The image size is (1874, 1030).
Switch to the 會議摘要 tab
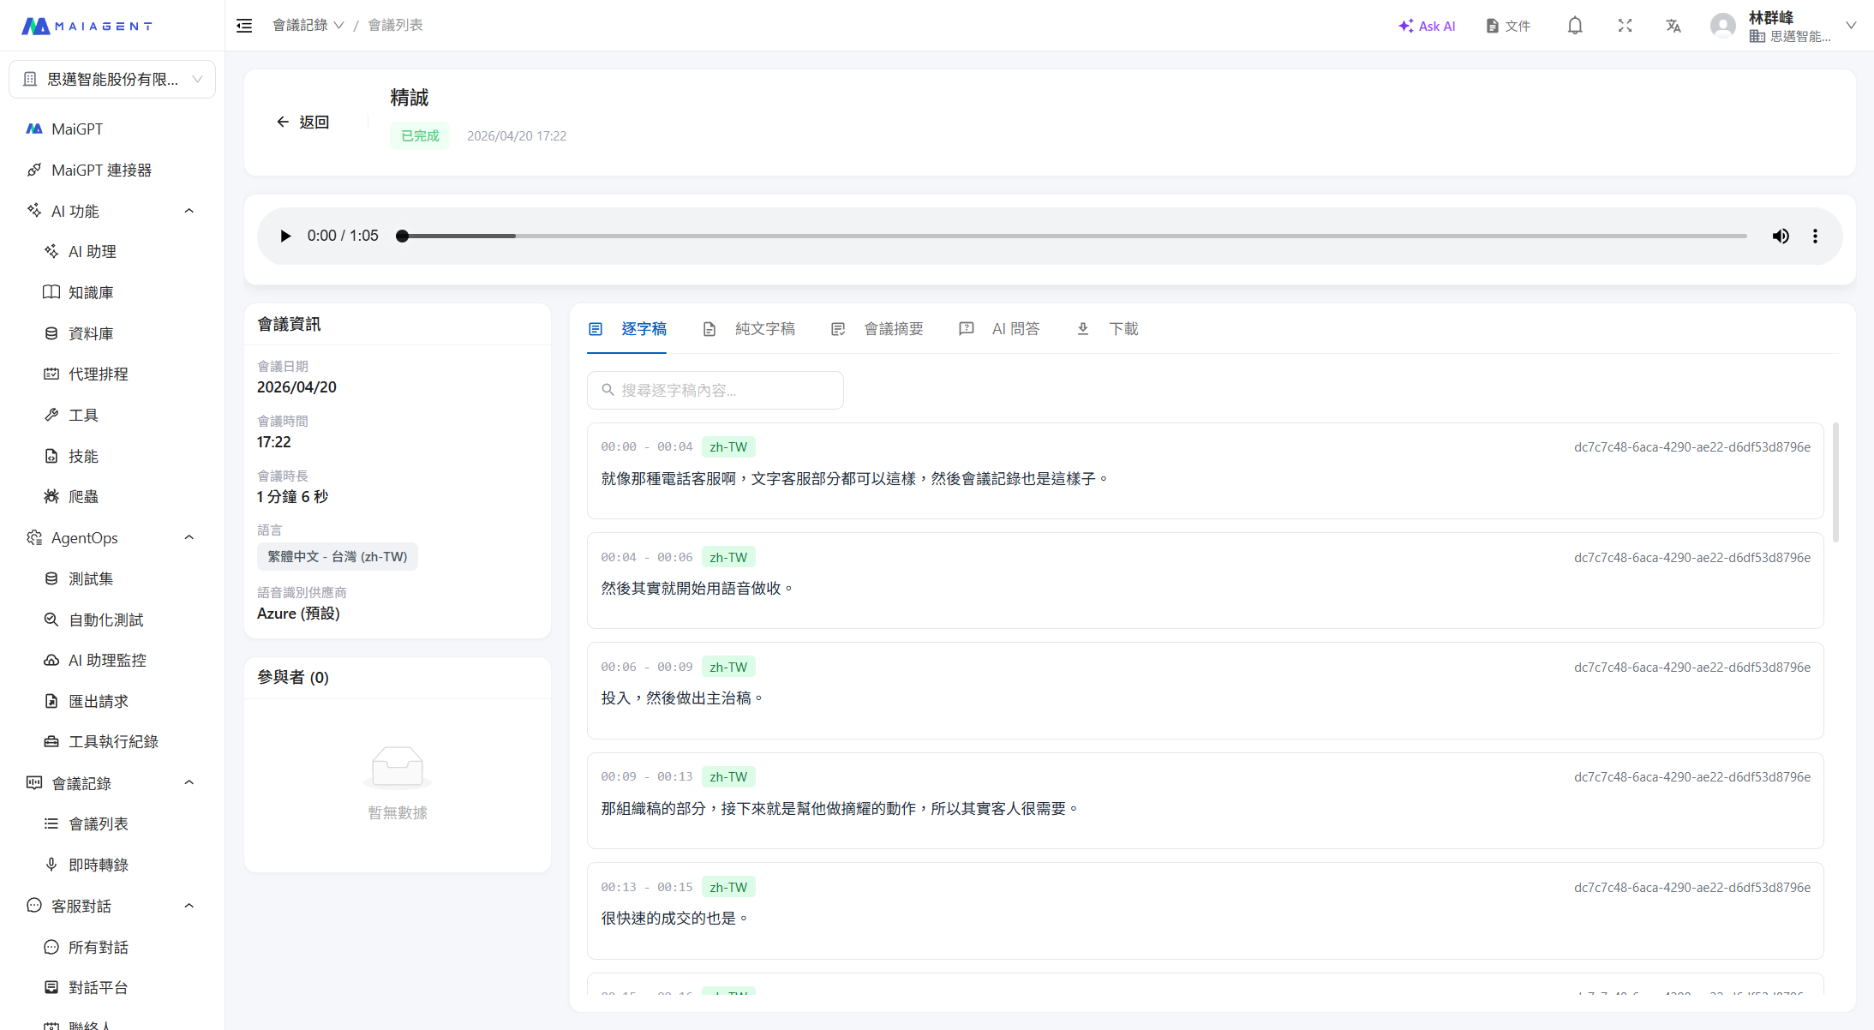coord(892,329)
